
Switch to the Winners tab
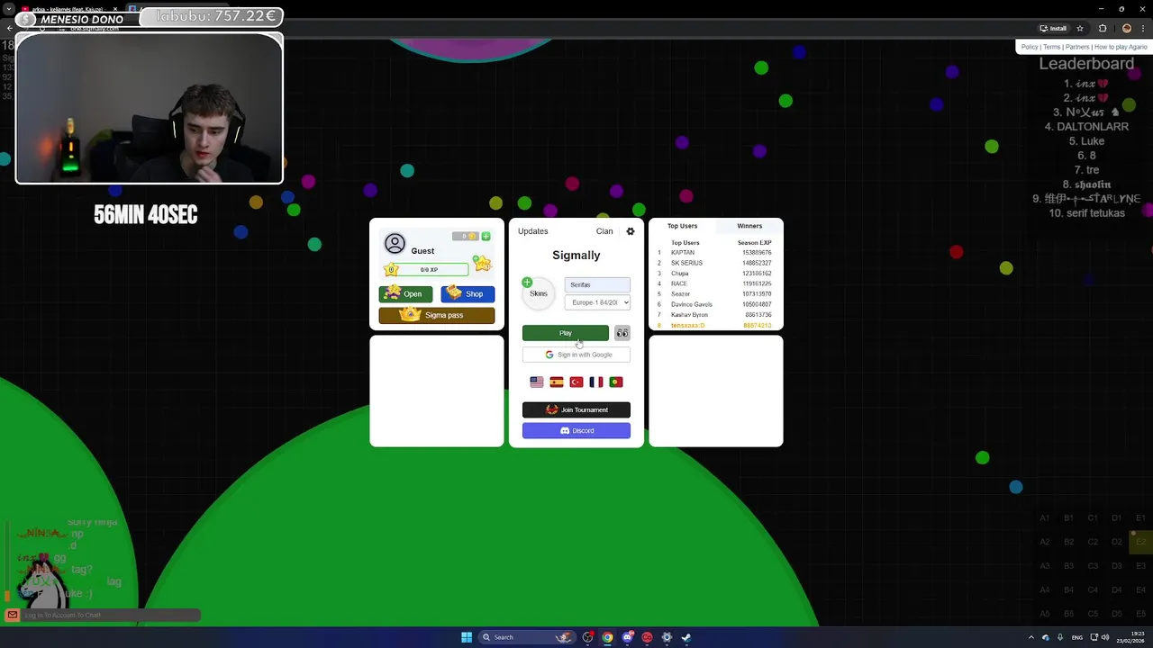pyautogui.click(x=749, y=226)
